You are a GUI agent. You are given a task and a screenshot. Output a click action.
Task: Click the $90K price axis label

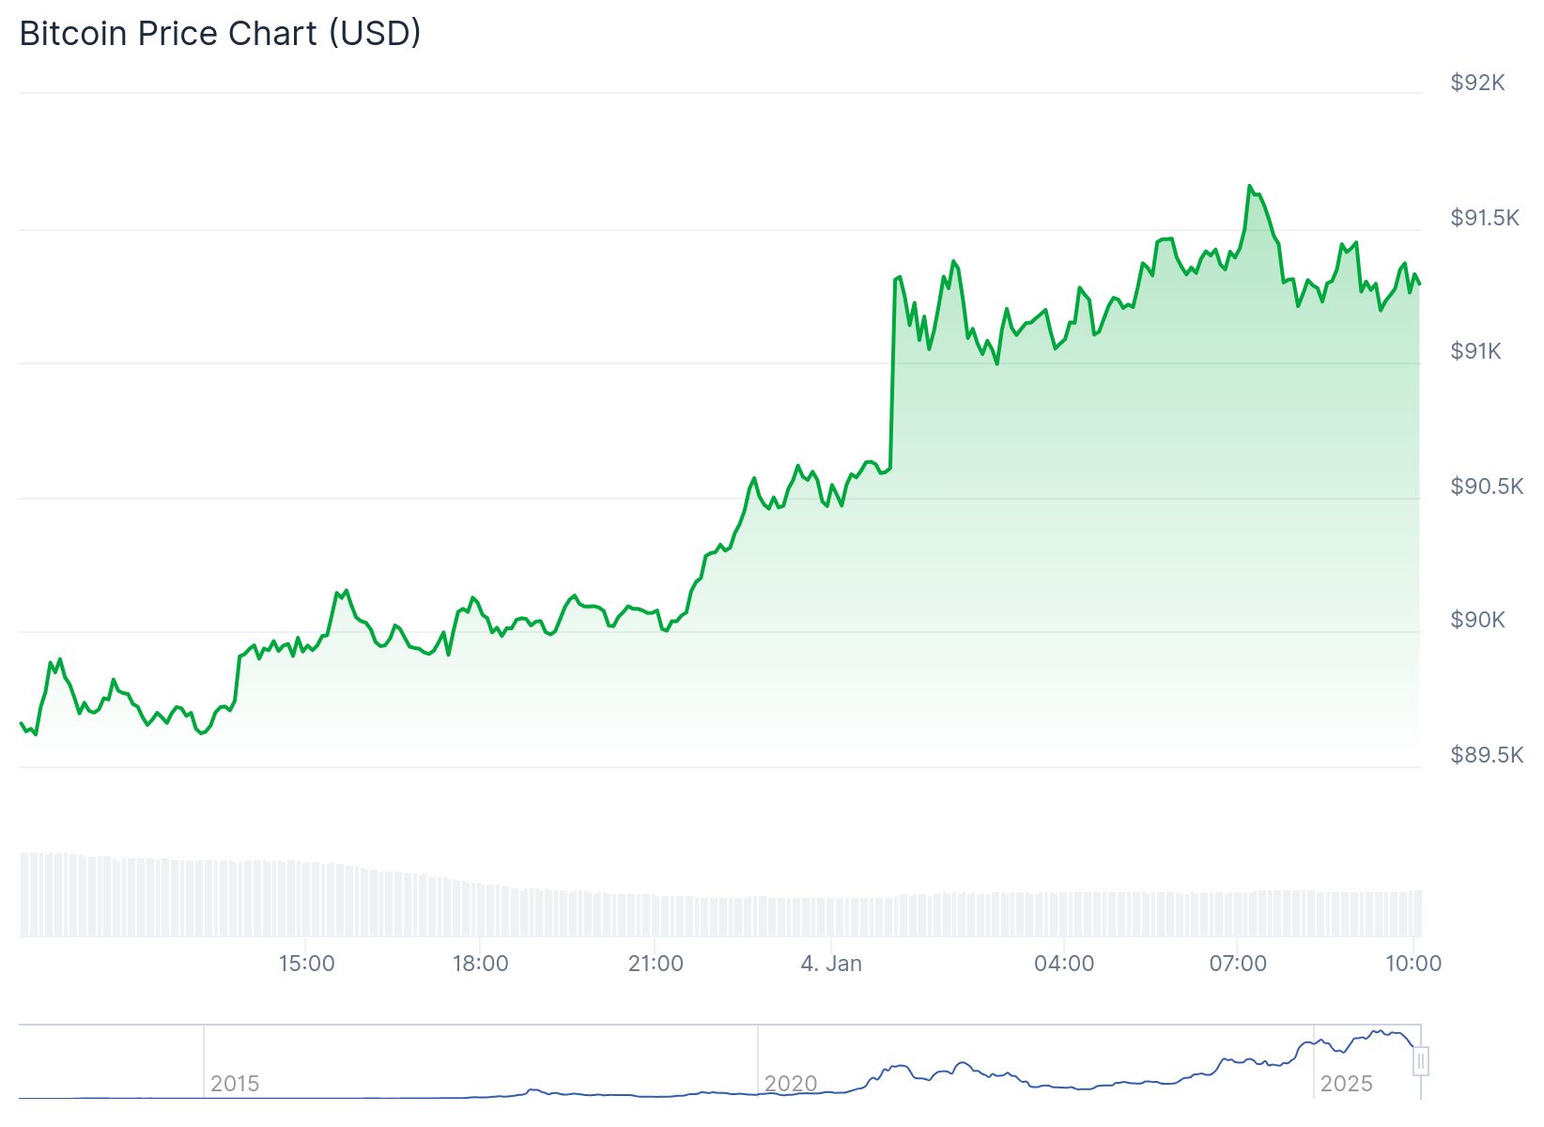pyautogui.click(x=1477, y=620)
